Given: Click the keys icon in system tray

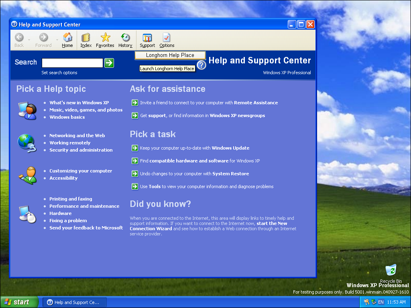Looking at the screenshot, I should point(366,302).
